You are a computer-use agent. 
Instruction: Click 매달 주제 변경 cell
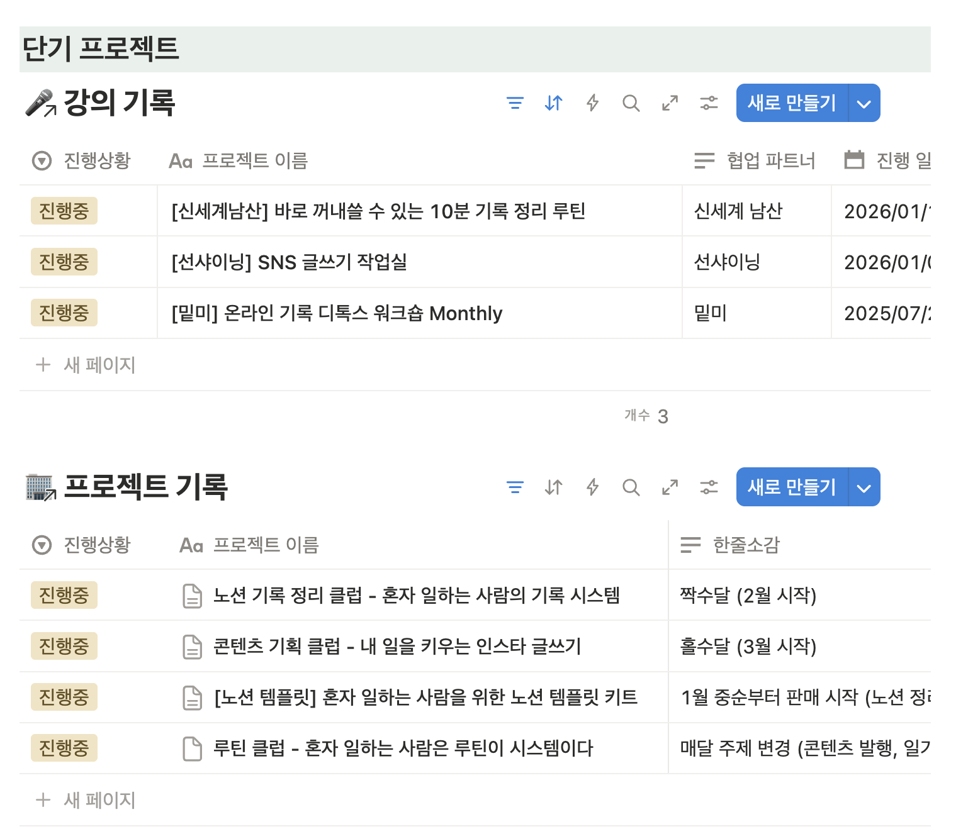[799, 748]
